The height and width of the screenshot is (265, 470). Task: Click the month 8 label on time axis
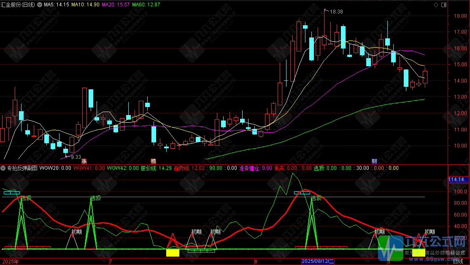click(x=256, y=261)
